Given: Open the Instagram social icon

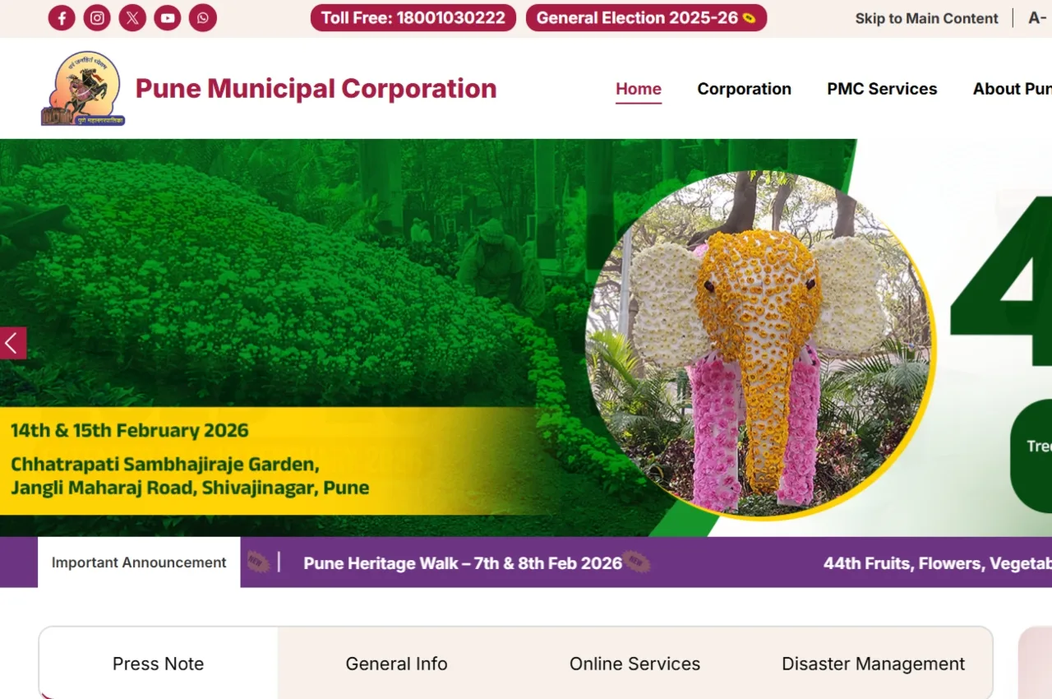Looking at the screenshot, I should click(x=97, y=17).
